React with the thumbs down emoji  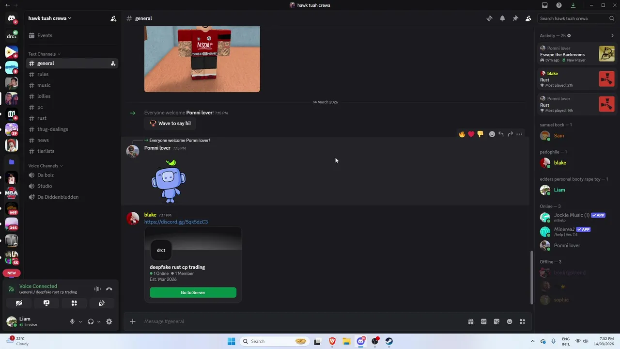[x=480, y=134]
